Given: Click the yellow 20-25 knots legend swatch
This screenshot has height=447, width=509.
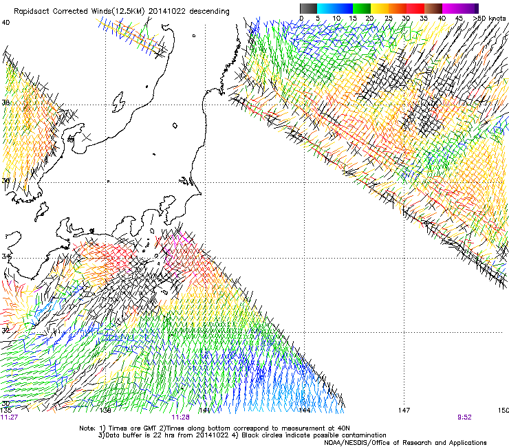Looking at the screenshot, I should click(x=380, y=8).
